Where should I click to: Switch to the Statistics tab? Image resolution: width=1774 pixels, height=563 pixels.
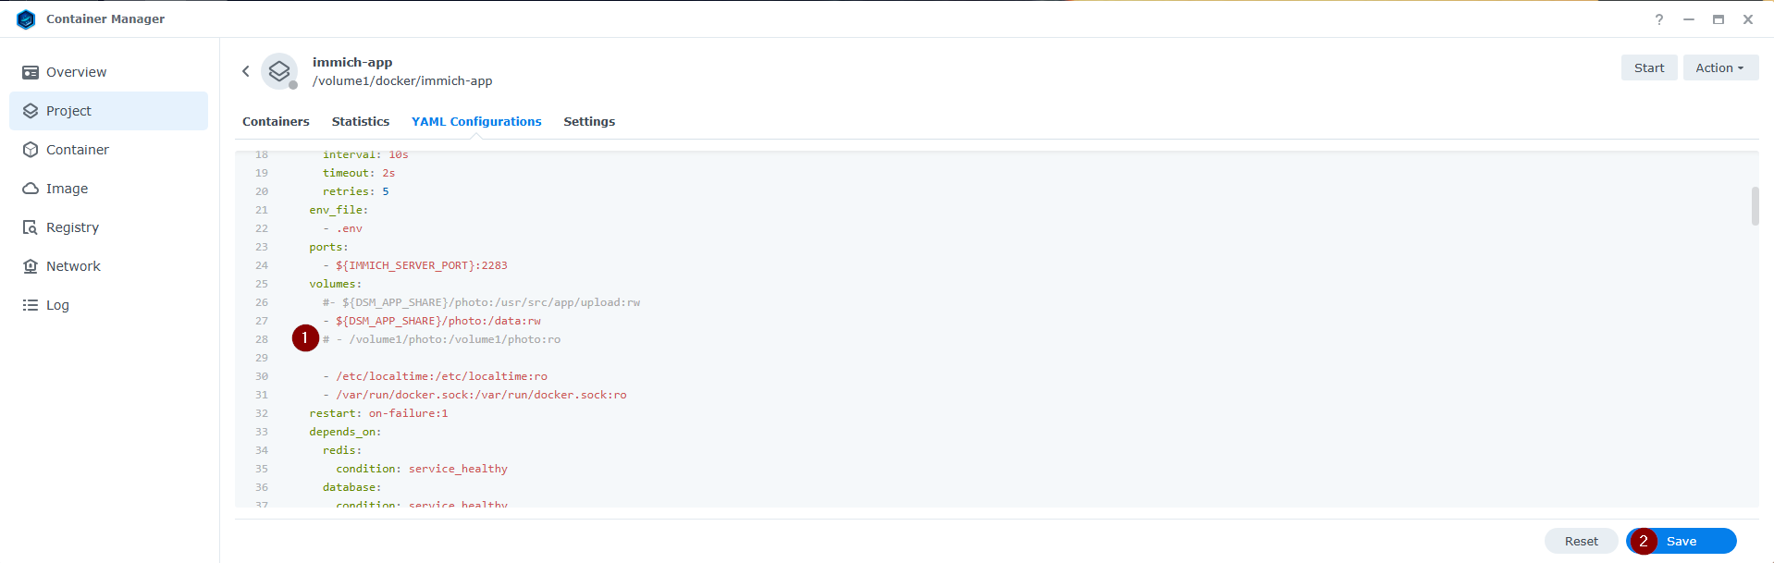[361, 121]
